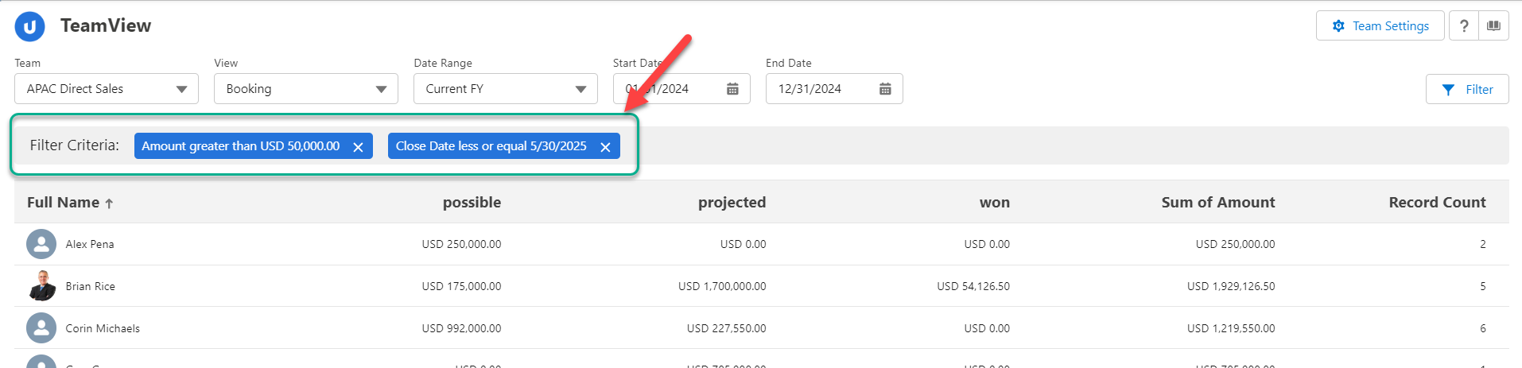
Task: Click the TeamView logo icon
Action: tap(29, 26)
